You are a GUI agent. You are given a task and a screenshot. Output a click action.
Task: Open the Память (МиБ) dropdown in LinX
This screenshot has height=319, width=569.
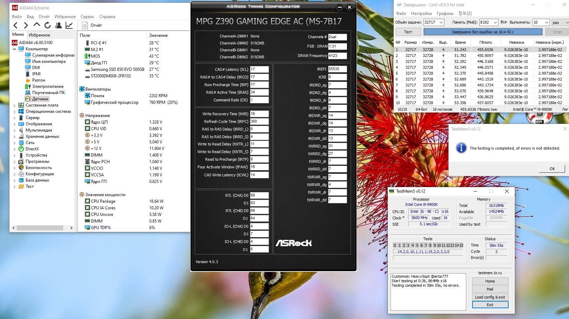click(x=495, y=22)
